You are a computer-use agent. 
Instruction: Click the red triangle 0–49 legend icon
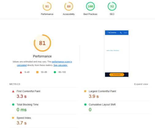21,72
